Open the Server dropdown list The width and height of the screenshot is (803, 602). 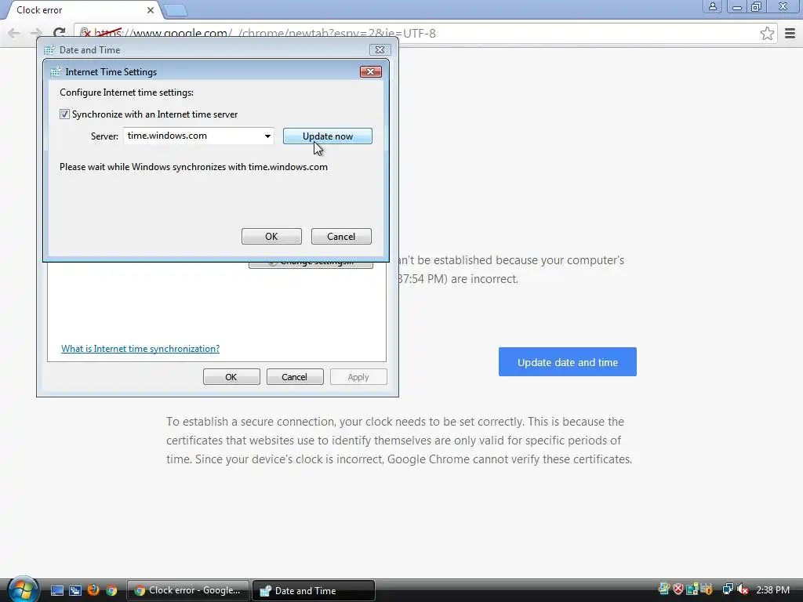point(267,136)
